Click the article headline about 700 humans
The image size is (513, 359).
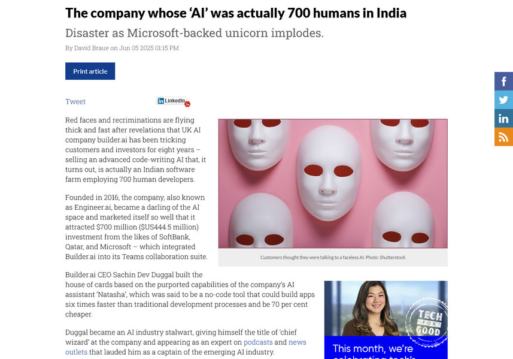[236, 13]
